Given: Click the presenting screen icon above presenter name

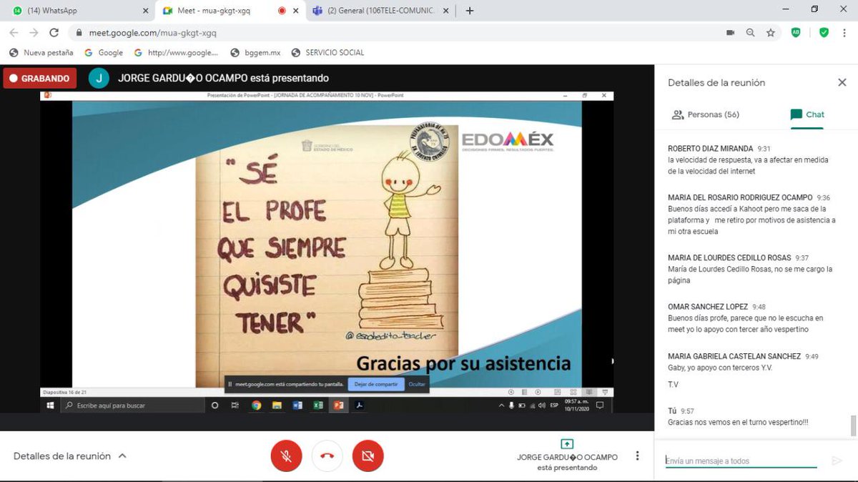Looking at the screenshot, I should (567, 443).
